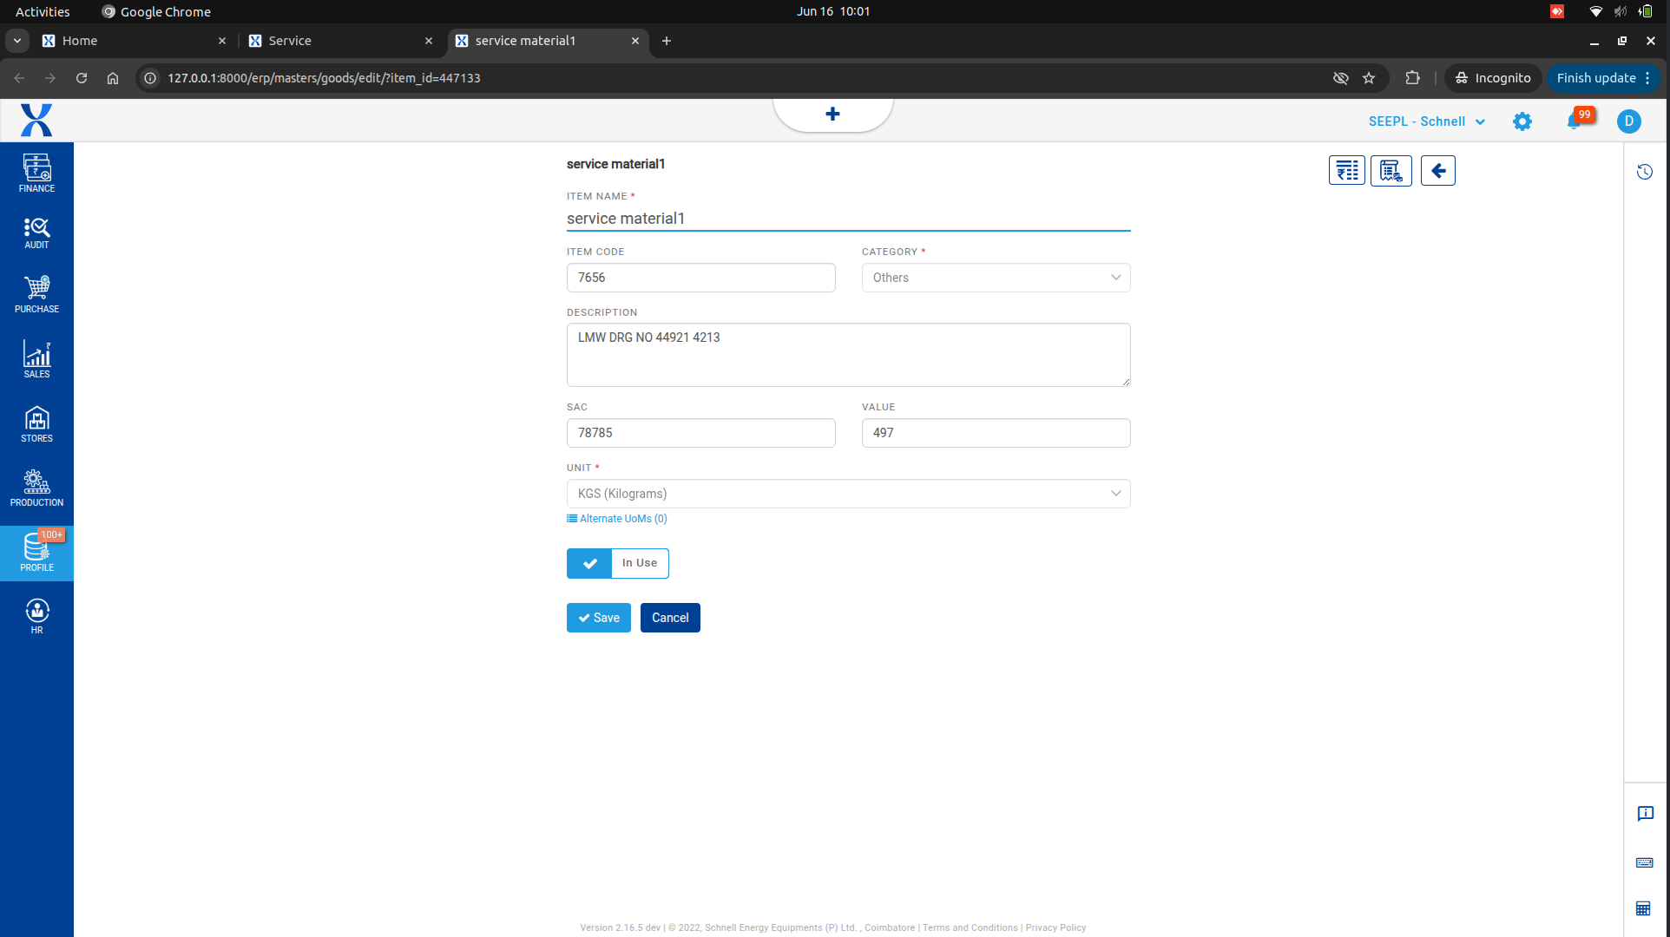
Task: Open the tab search dropdown arrow
Action: point(17,41)
